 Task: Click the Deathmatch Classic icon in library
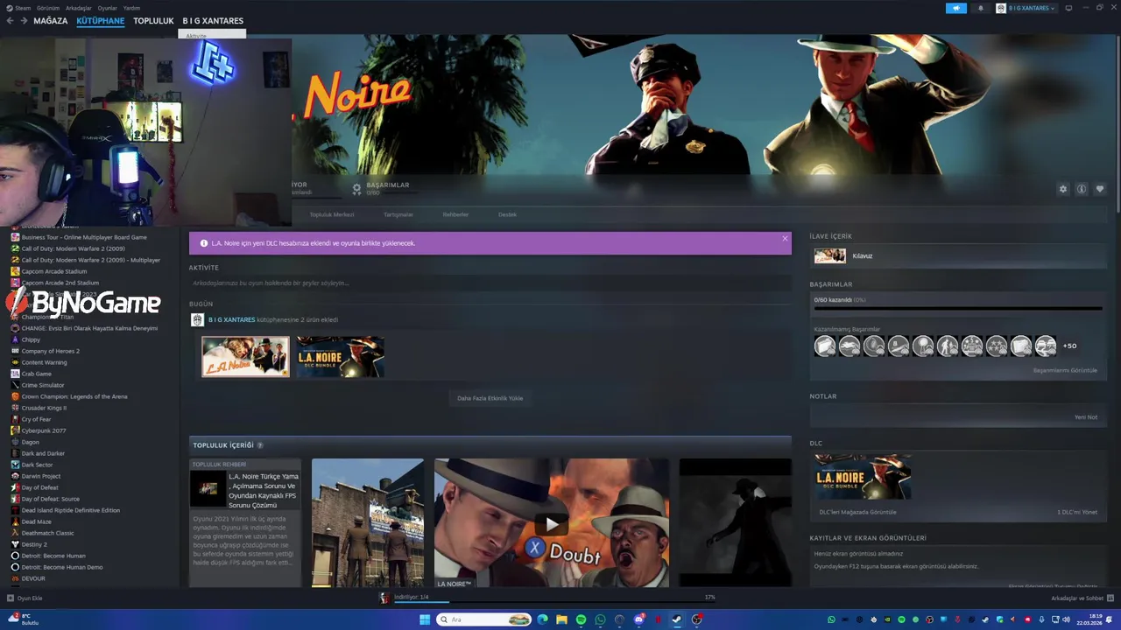coord(15,533)
